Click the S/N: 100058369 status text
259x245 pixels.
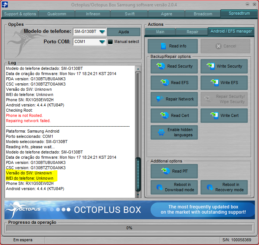[237, 240]
